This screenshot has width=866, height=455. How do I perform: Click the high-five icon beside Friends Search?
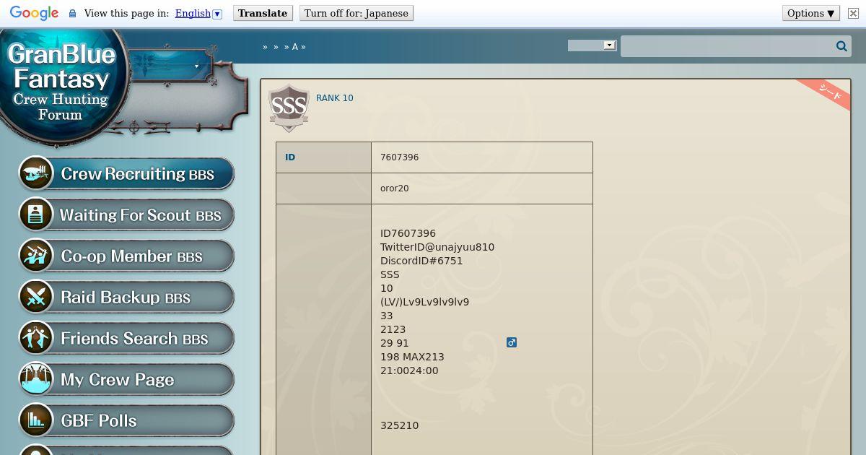tap(36, 338)
